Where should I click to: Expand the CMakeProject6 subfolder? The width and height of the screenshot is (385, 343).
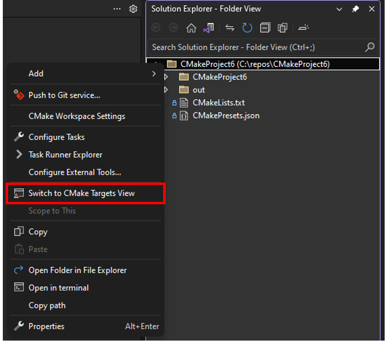point(166,76)
